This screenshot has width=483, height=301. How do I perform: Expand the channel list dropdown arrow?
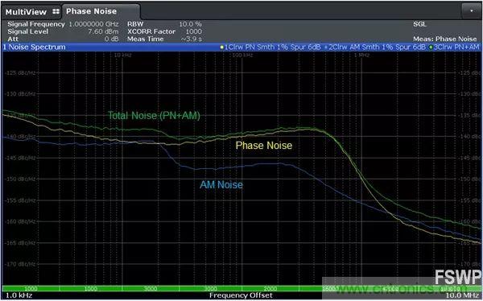tap(471, 10)
